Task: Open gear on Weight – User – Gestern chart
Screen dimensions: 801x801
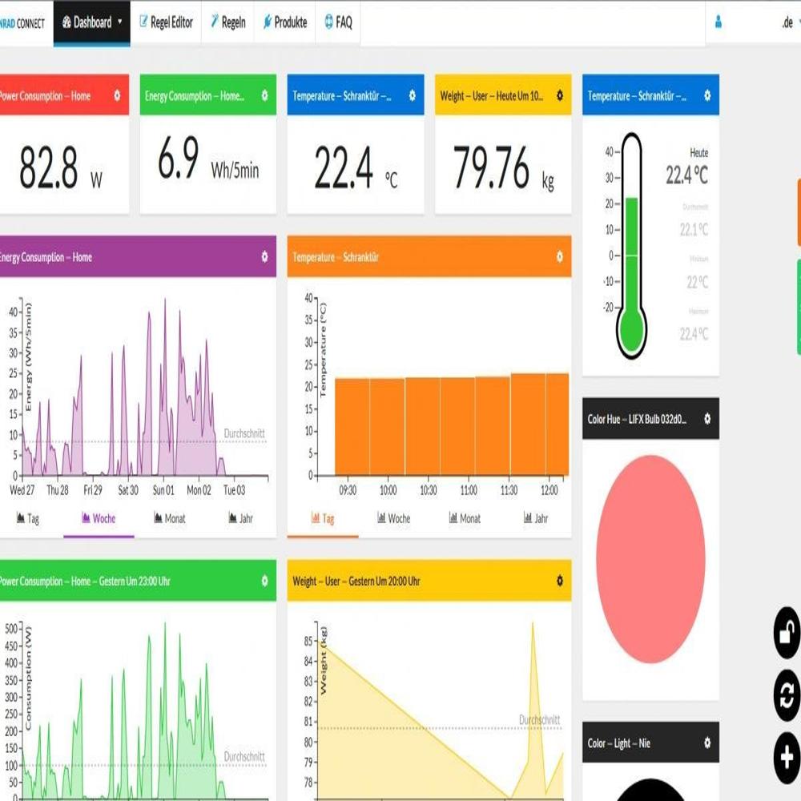Action: [560, 580]
